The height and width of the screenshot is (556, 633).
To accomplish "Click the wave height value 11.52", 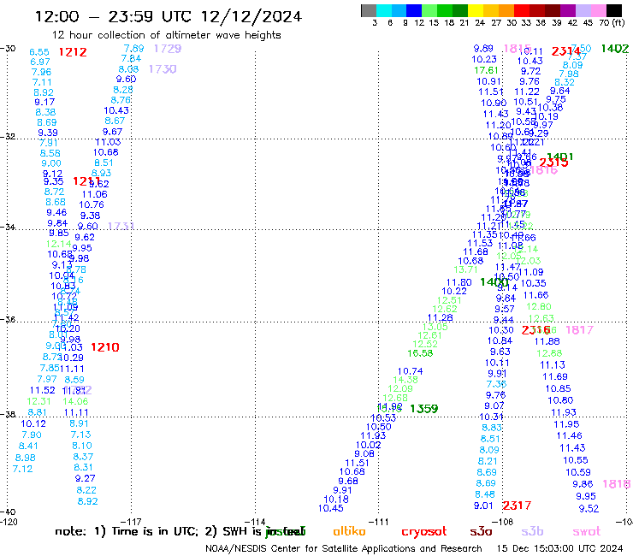I will pos(43,390).
